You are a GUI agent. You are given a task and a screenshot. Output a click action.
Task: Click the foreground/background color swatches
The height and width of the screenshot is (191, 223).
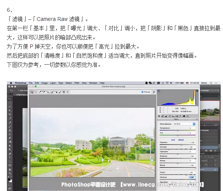click(x=10, y=180)
